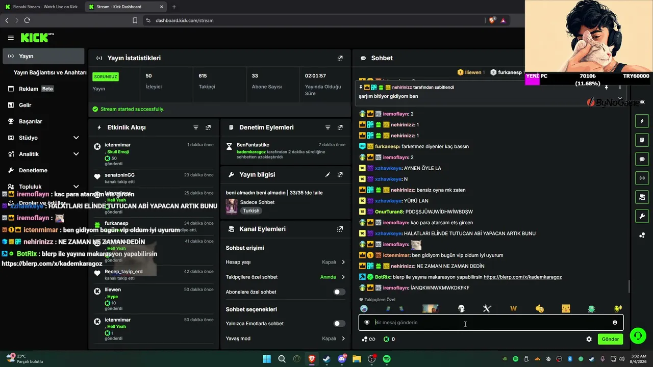Image resolution: width=653 pixels, height=367 pixels.
Task: Open Yayın Bağlantısı ve Anahtarı page
Action: [x=50, y=72]
